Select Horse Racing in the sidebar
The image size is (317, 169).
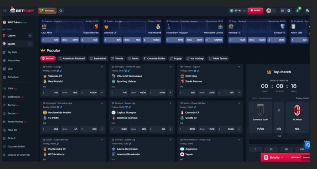15,122
